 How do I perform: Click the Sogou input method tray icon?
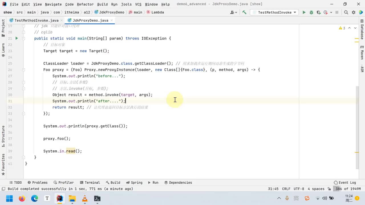(307, 198)
